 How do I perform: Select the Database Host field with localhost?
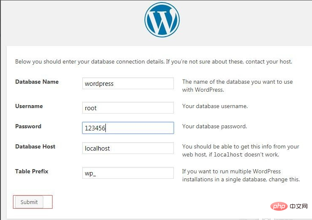(x=128, y=148)
